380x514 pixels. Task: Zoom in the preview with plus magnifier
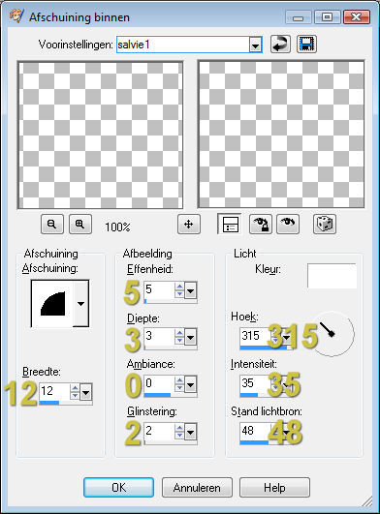click(80, 225)
